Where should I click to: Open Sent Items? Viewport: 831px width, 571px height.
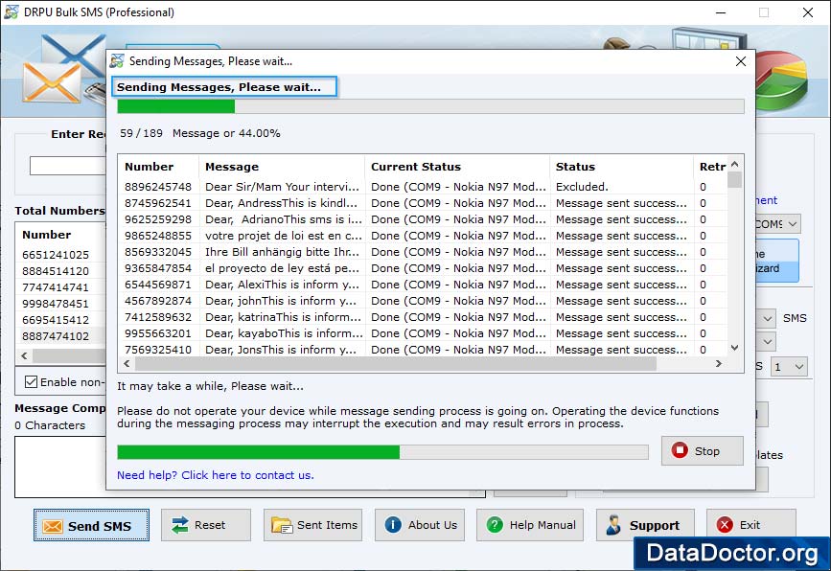pyautogui.click(x=312, y=525)
